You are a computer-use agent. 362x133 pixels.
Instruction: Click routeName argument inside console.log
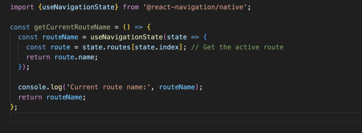point(177,87)
